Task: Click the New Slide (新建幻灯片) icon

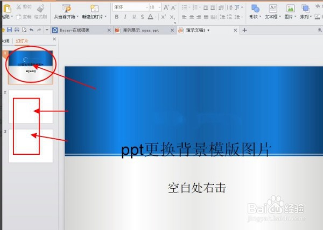Action: point(95,9)
